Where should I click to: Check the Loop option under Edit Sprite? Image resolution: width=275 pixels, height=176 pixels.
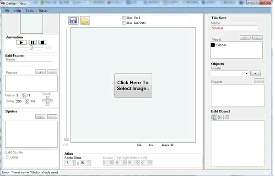coord(7,157)
